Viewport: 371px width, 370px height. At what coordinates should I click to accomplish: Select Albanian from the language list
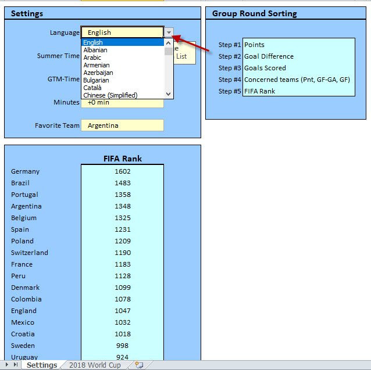(x=95, y=50)
